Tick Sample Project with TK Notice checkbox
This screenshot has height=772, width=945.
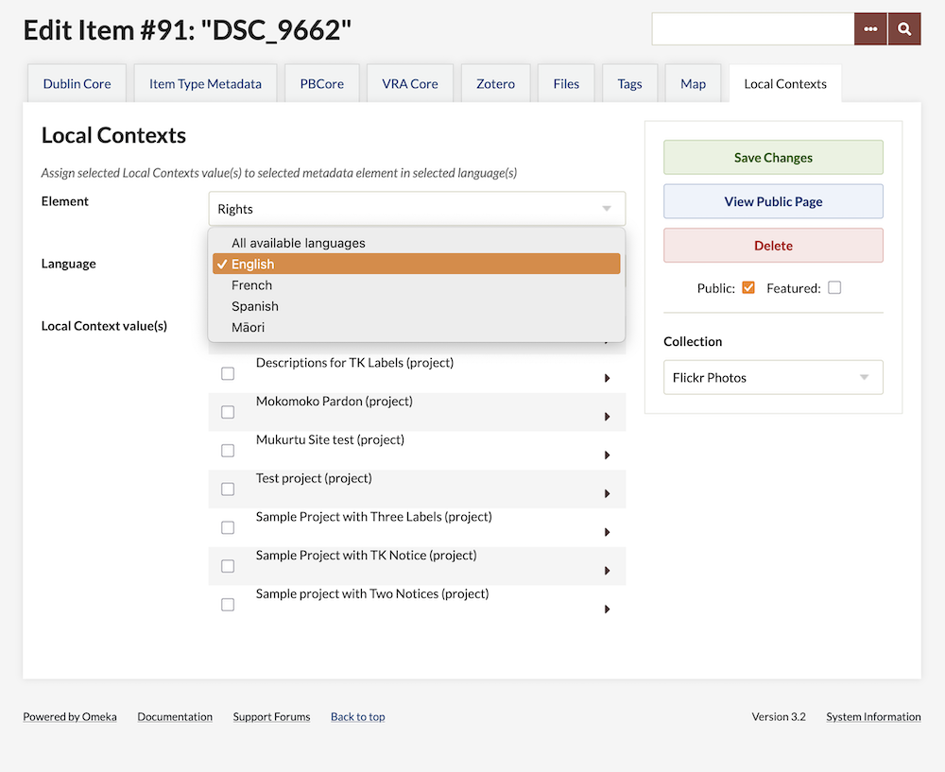[228, 566]
